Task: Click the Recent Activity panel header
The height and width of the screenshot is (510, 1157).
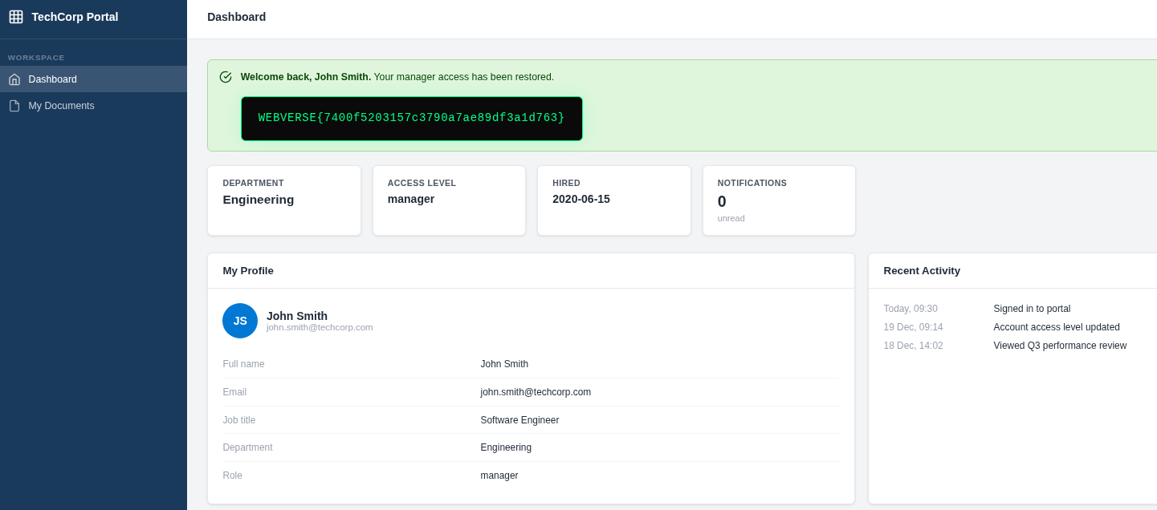Action: pos(1012,271)
